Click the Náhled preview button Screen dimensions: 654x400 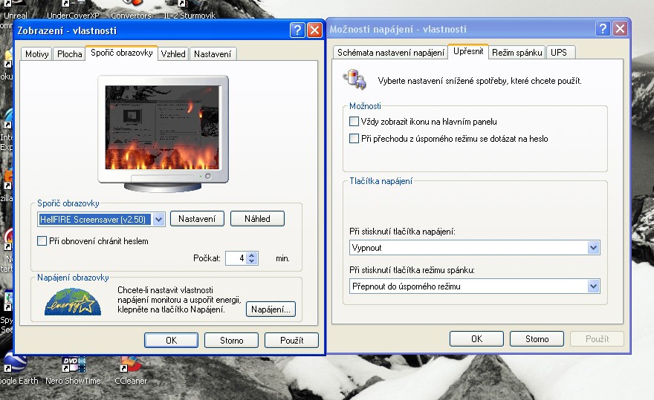[257, 219]
